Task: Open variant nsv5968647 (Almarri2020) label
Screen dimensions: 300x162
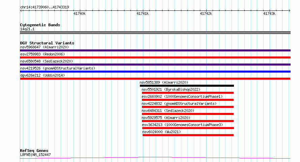Action: pyautogui.click(x=44, y=47)
